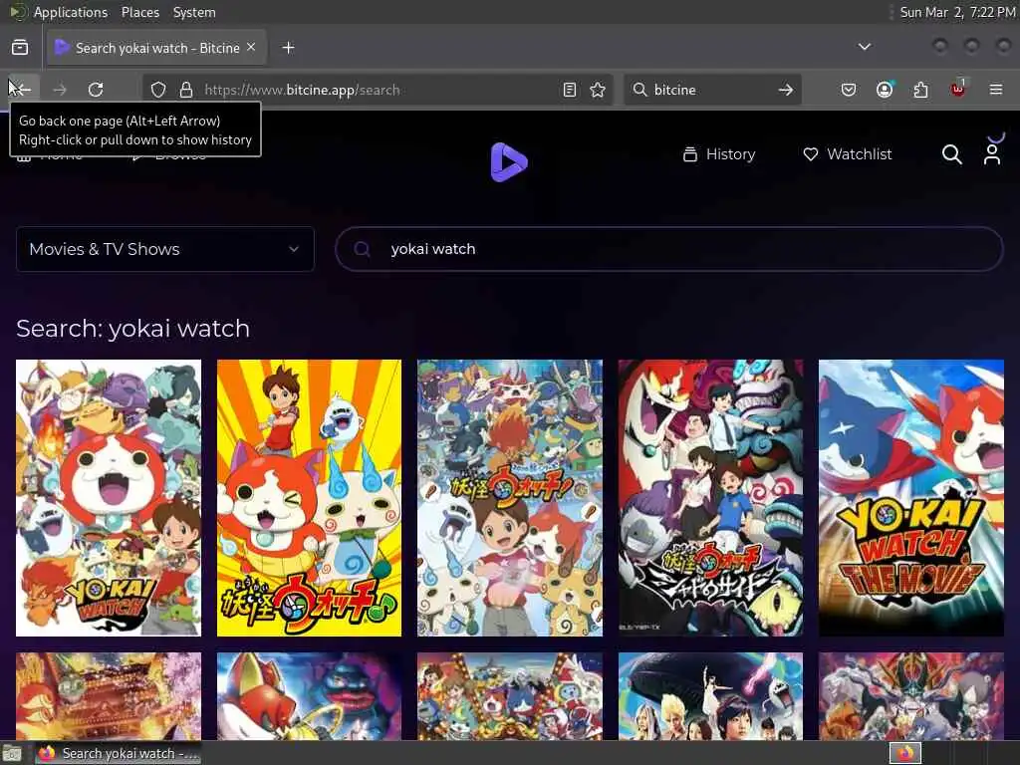Toggle reader view in address bar

[x=569, y=90]
